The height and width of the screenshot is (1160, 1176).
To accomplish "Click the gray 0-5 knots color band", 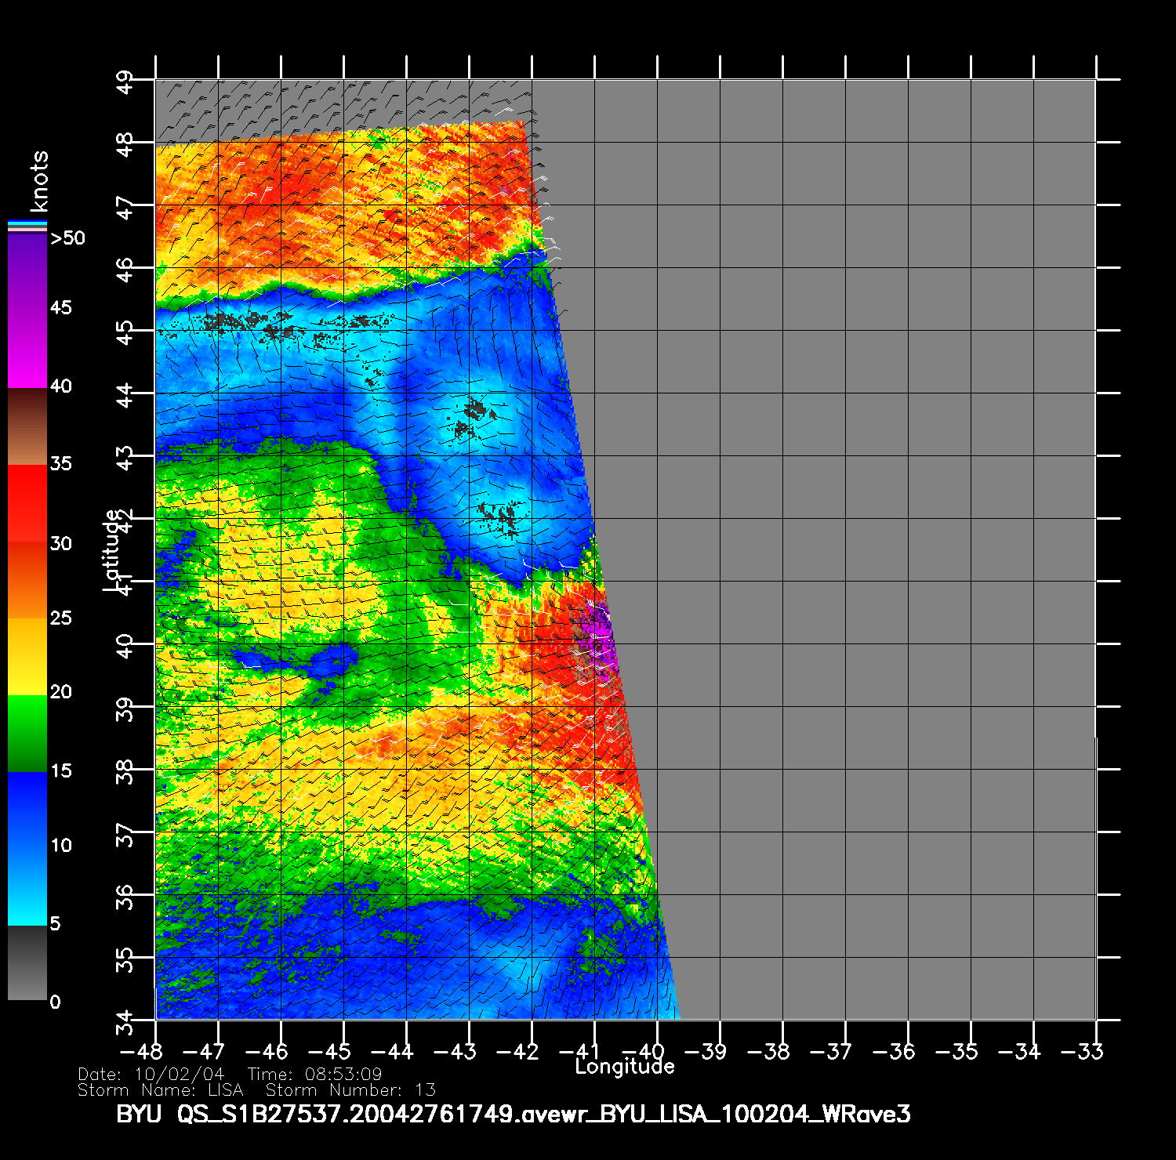I will coord(27,963).
